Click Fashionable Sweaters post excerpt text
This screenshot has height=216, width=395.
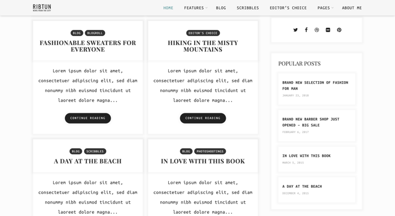(x=87, y=86)
